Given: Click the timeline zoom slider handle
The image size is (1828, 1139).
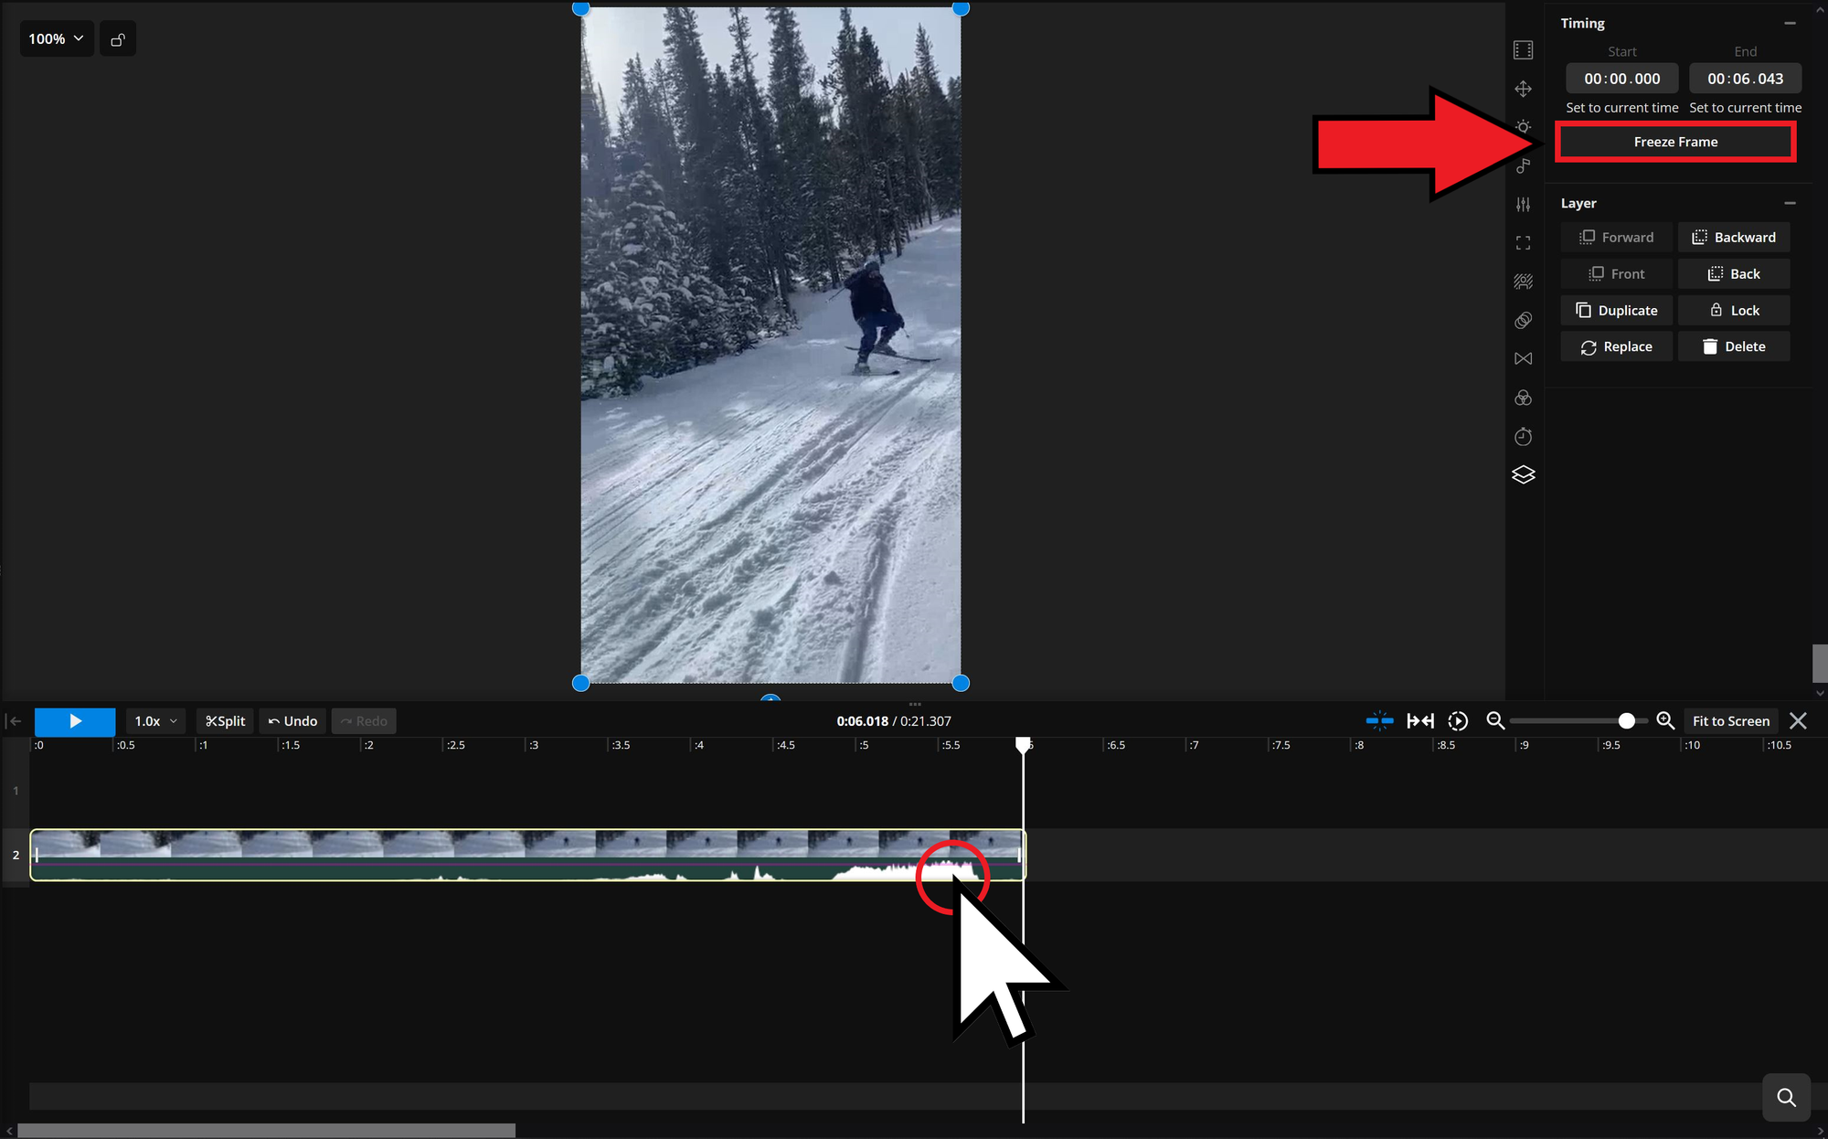Looking at the screenshot, I should pos(1626,721).
